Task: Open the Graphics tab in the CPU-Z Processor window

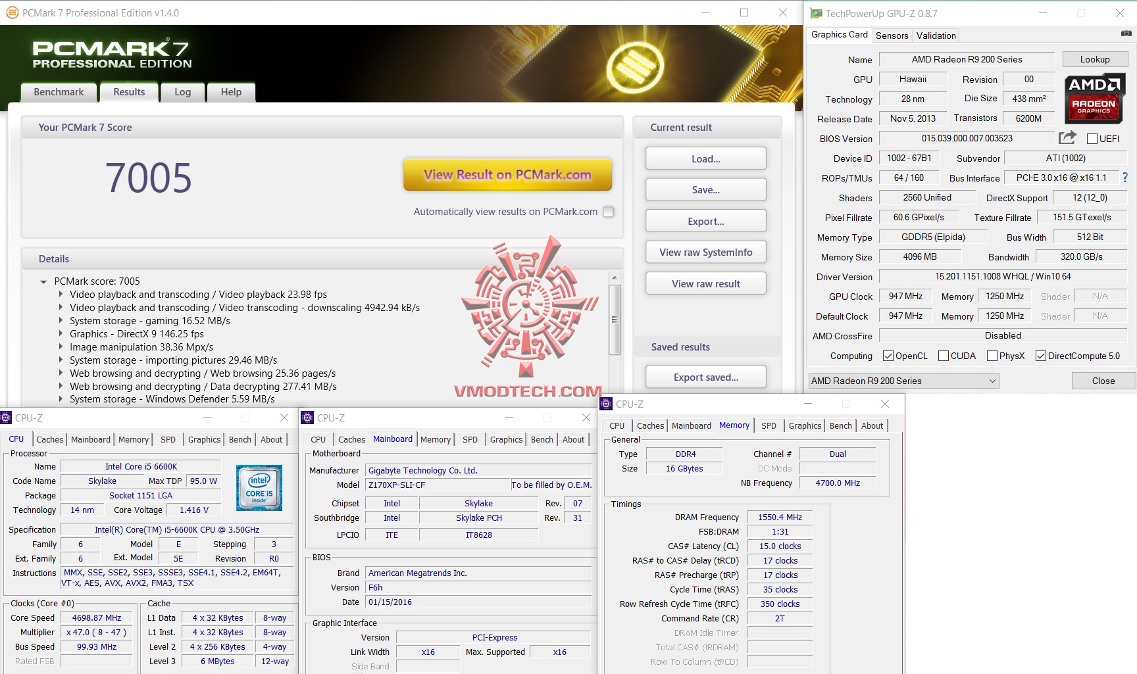Action: point(204,439)
